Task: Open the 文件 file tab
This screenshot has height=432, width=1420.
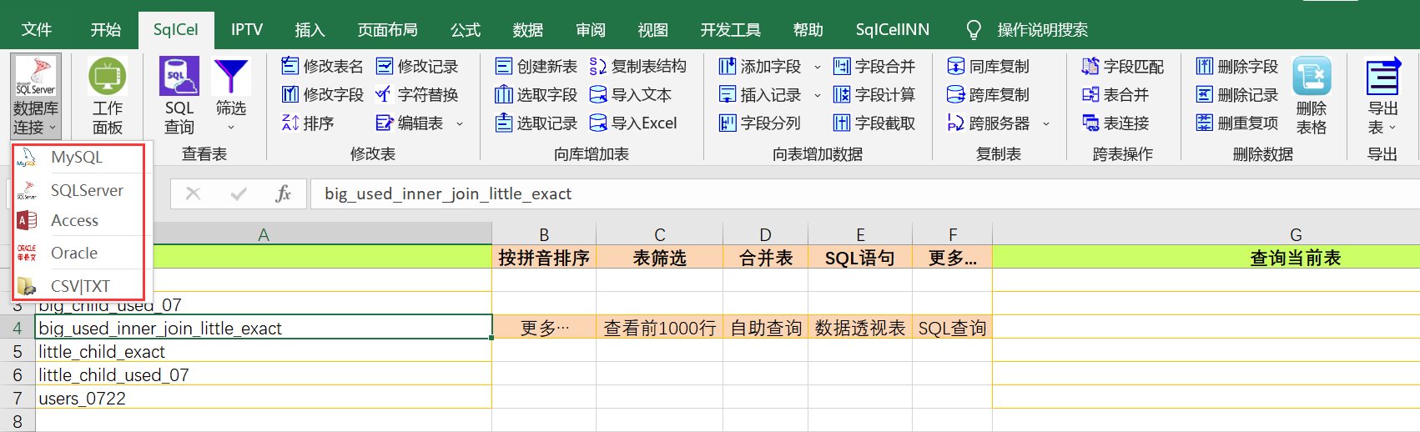Action: (37, 30)
